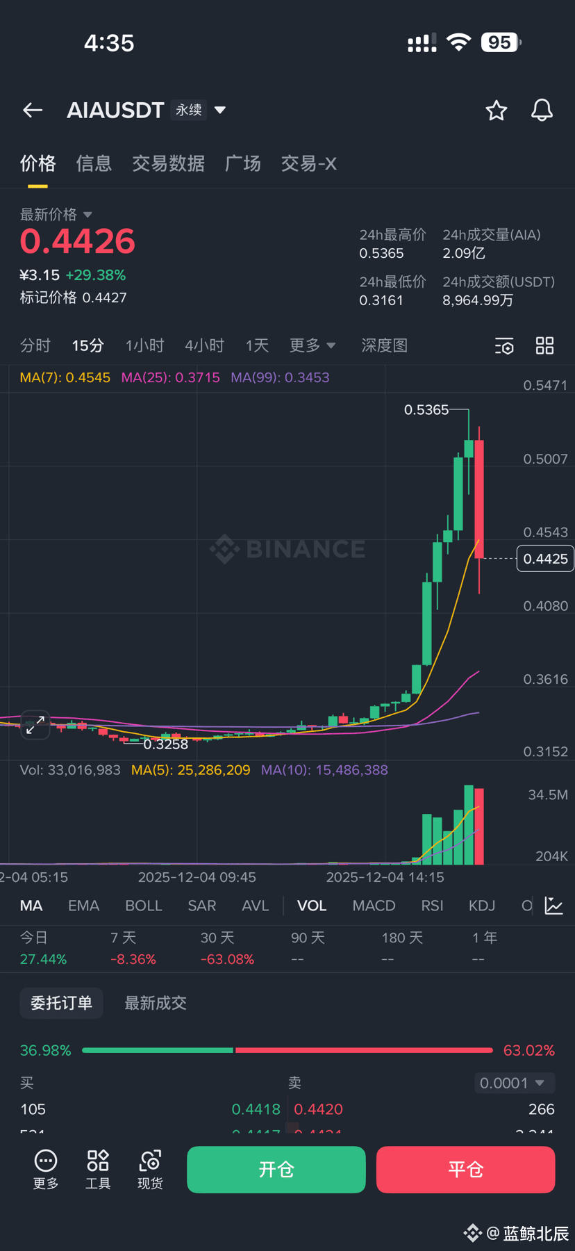Image resolution: width=575 pixels, height=1251 pixels.
Task: Tap 开仓 open position button
Action: (276, 1170)
